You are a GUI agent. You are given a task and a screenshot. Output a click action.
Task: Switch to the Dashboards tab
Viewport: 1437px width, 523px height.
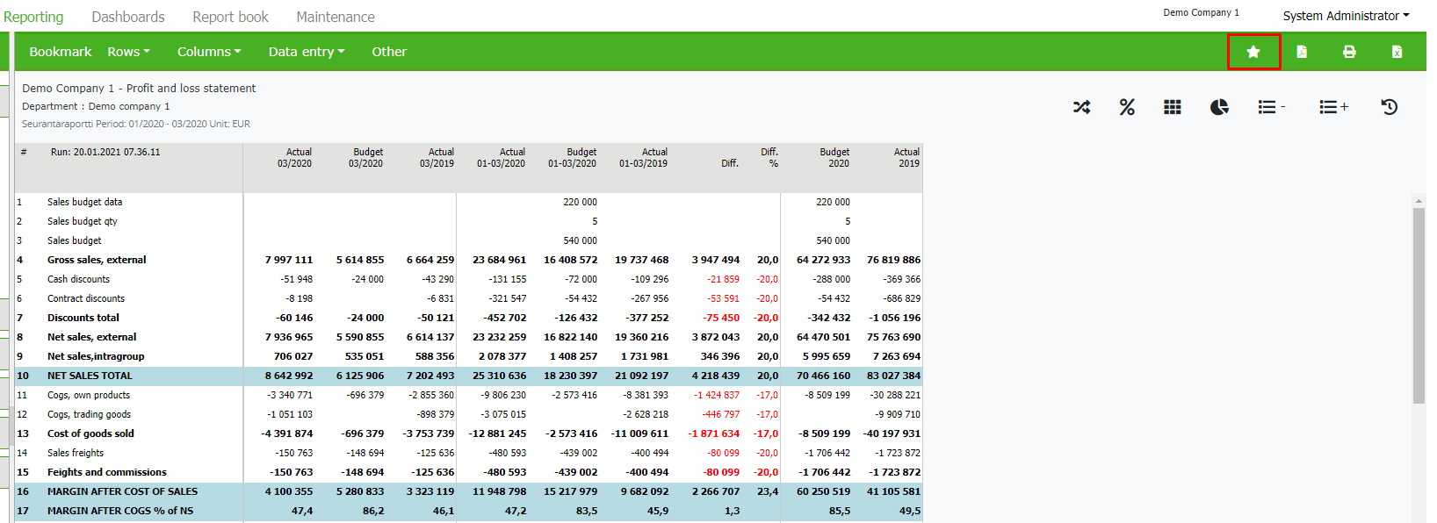(x=128, y=17)
